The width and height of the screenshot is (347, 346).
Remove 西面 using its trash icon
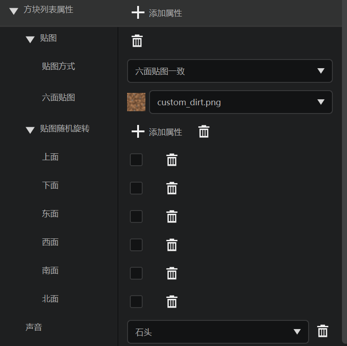[172, 245]
